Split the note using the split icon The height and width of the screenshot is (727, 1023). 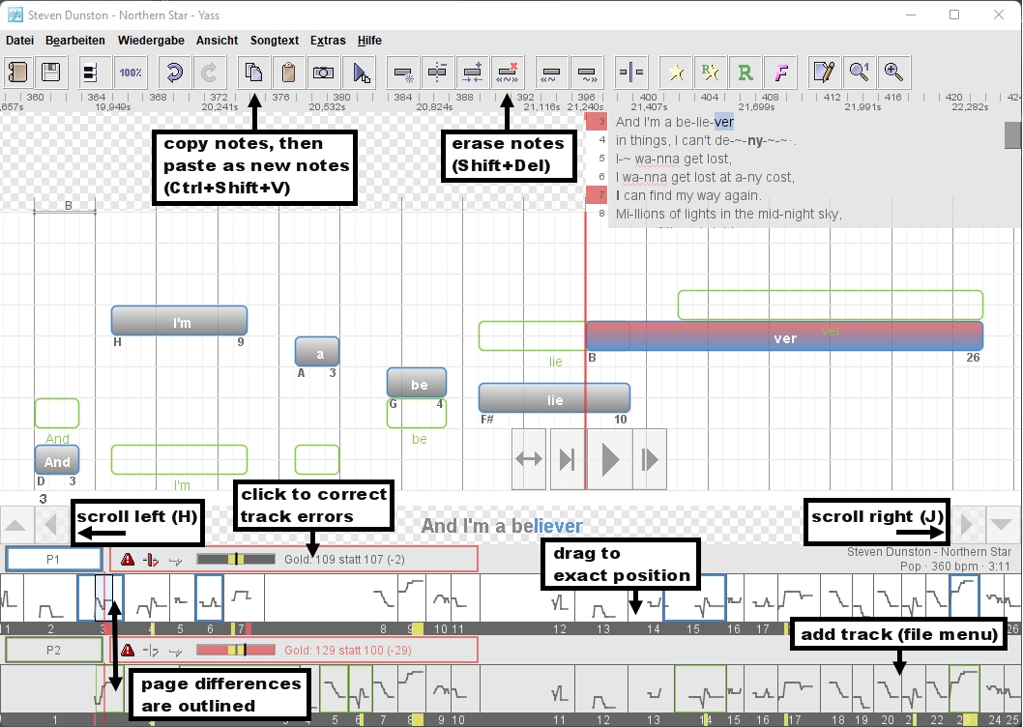click(630, 73)
